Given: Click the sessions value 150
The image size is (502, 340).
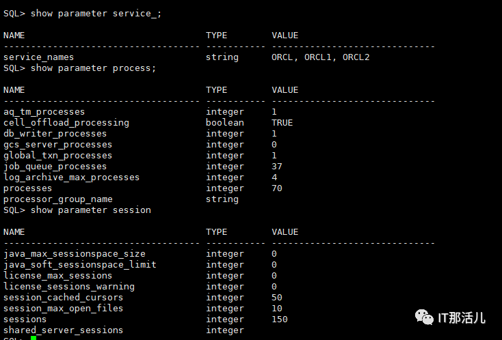Looking at the screenshot, I should coord(280,320).
